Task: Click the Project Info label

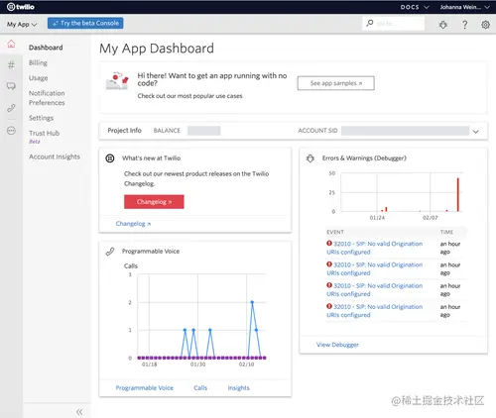Action: tap(124, 131)
